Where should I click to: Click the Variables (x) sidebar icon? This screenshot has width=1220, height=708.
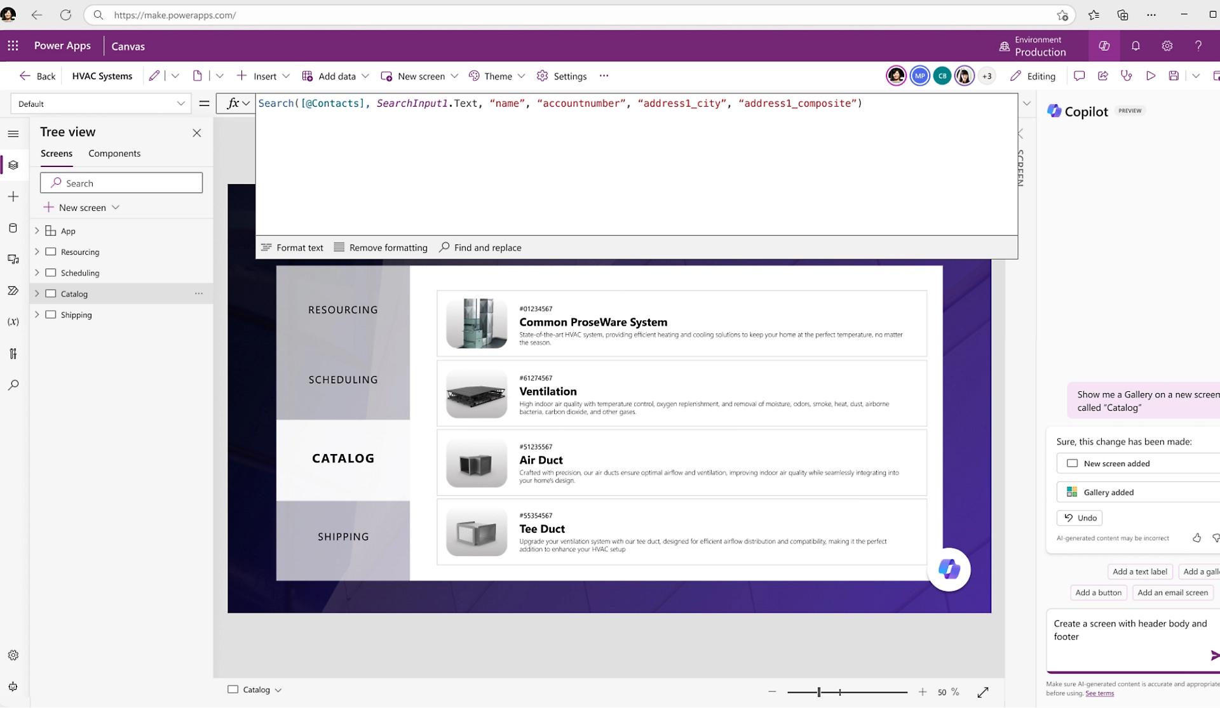[13, 322]
